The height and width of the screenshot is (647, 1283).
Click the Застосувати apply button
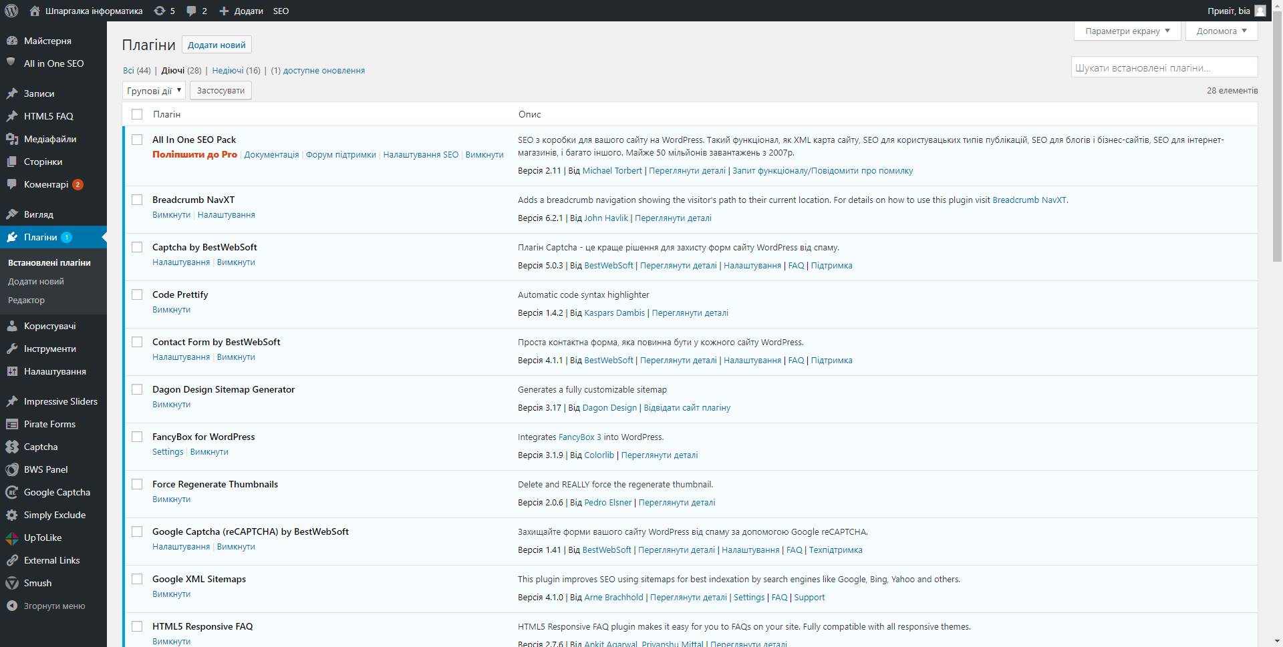221,90
